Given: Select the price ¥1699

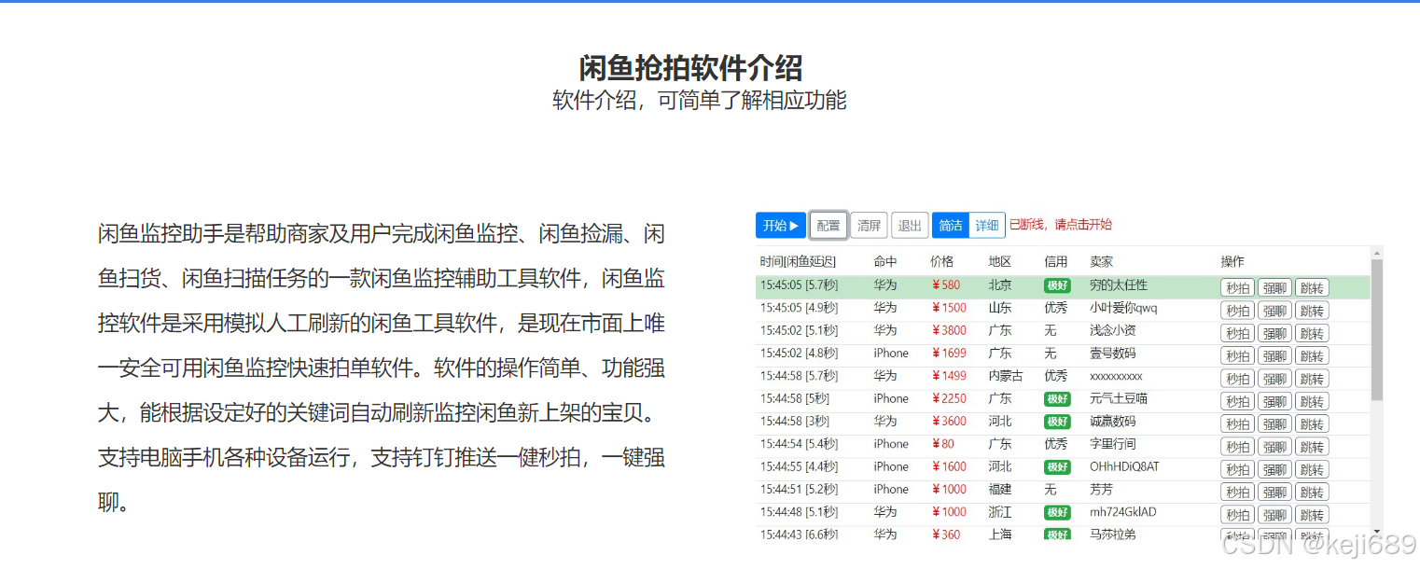Looking at the screenshot, I should pyautogui.click(x=949, y=353).
